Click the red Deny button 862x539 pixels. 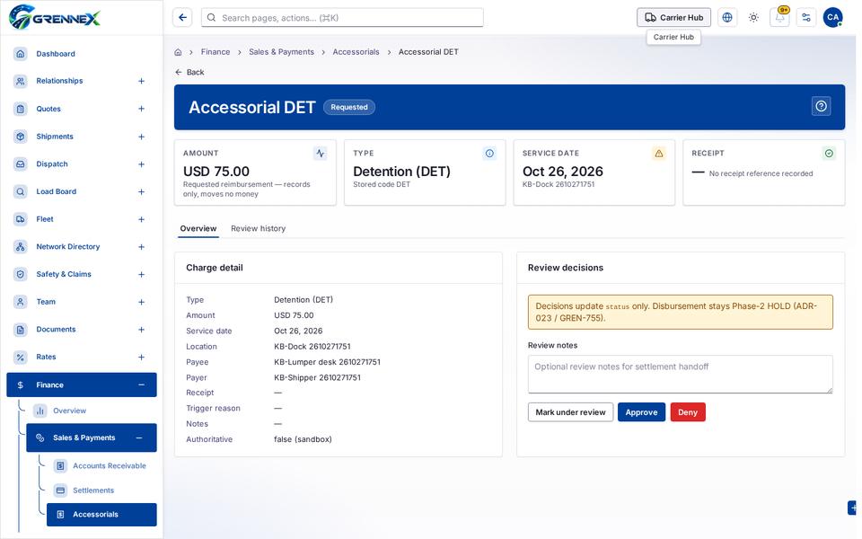tap(687, 412)
